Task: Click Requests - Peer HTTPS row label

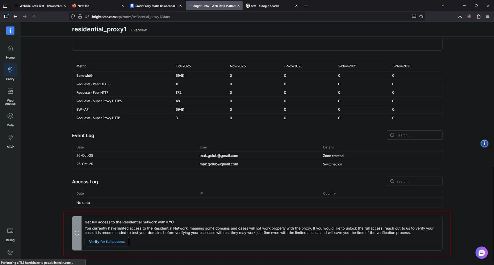Action: (x=93, y=84)
